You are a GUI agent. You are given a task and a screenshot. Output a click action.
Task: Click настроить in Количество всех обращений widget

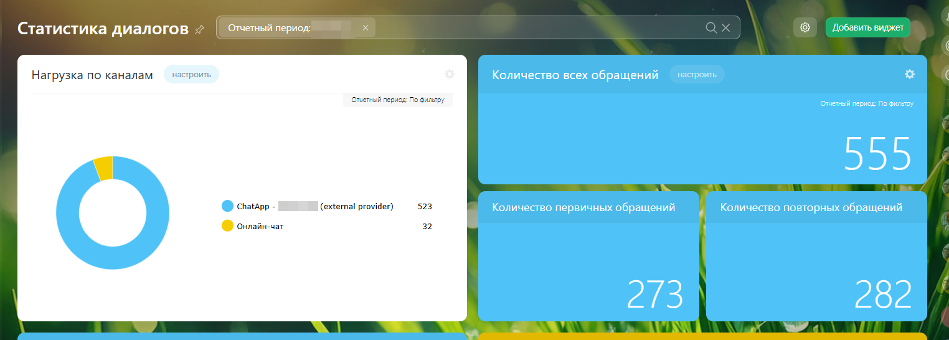coord(697,75)
